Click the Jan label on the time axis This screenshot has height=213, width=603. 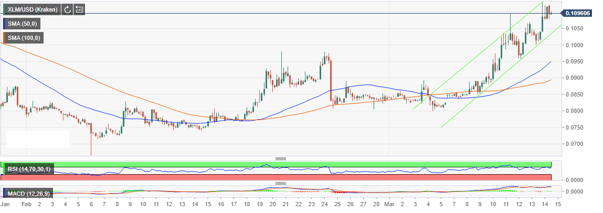(5, 204)
